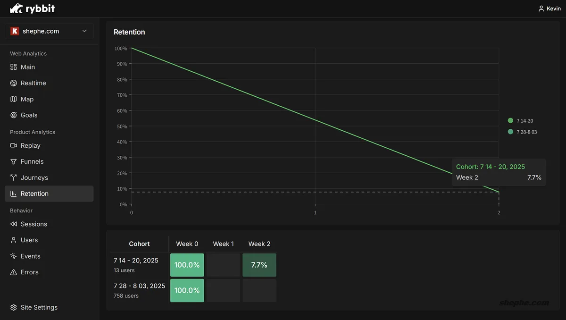Click the 100.0% cell for 758 users cohort
This screenshot has height=320, width=566.
(x=187, y=290)
